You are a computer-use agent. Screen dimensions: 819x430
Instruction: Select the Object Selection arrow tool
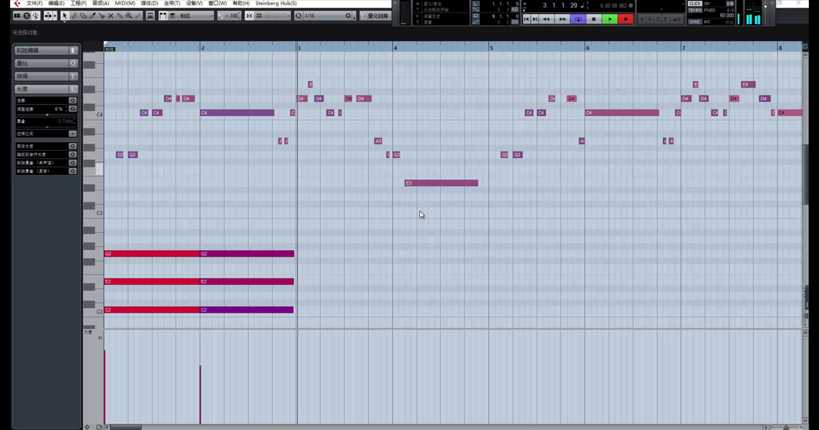click(64, 16)
